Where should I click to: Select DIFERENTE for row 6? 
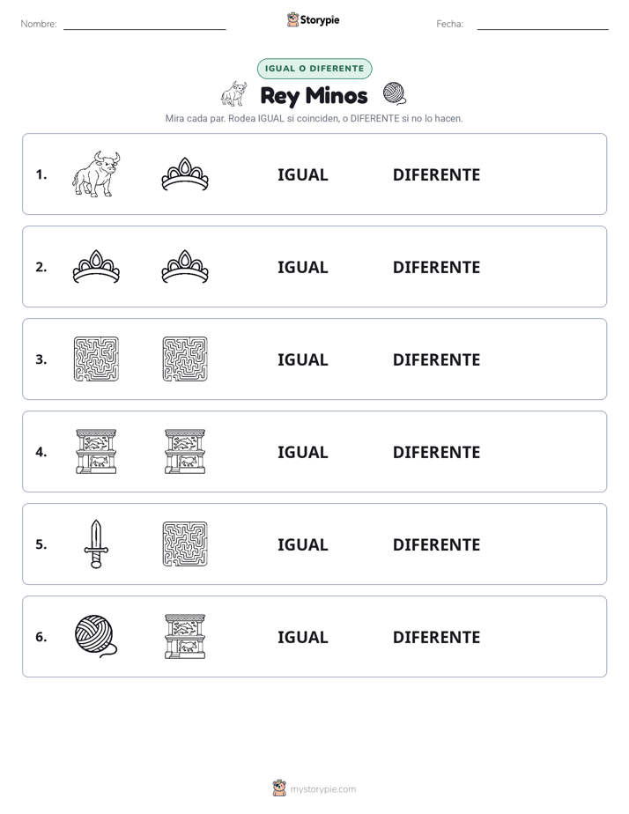coord(436,637)
